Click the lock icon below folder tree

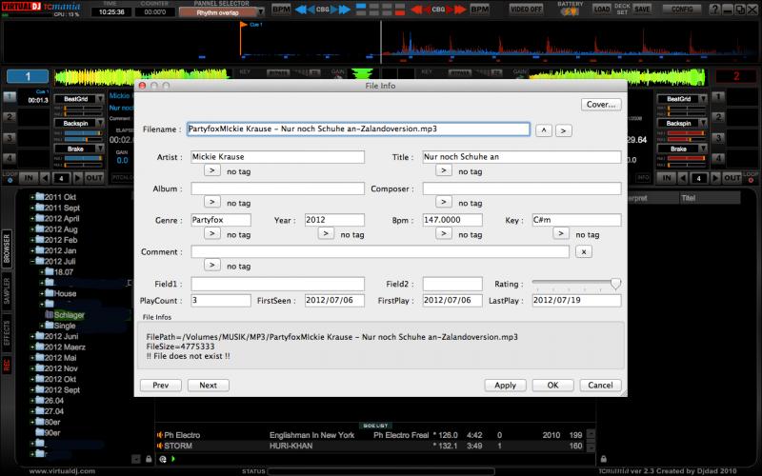pyautogui.click(x=149, y=459)
